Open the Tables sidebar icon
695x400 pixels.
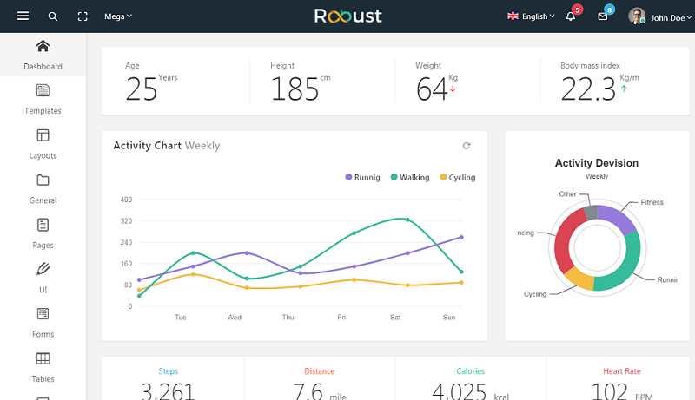(x=43, y=358)
